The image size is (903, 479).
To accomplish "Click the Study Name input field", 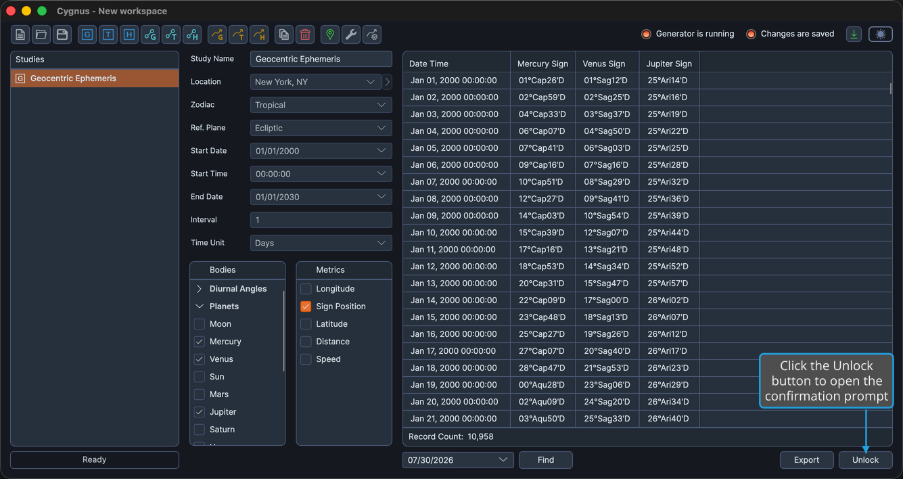I will pos(321,59).
